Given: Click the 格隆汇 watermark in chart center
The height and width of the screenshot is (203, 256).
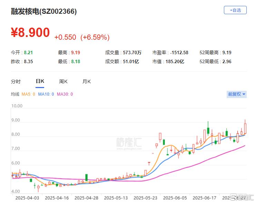Looking at the screenshot, I should 129,143.
